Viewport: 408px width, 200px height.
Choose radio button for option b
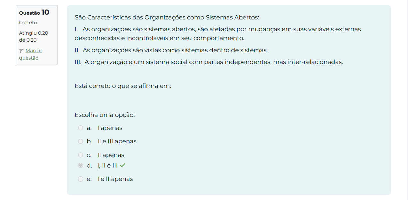coord(81,141)
